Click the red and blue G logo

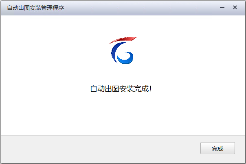(x=123, y=50)
